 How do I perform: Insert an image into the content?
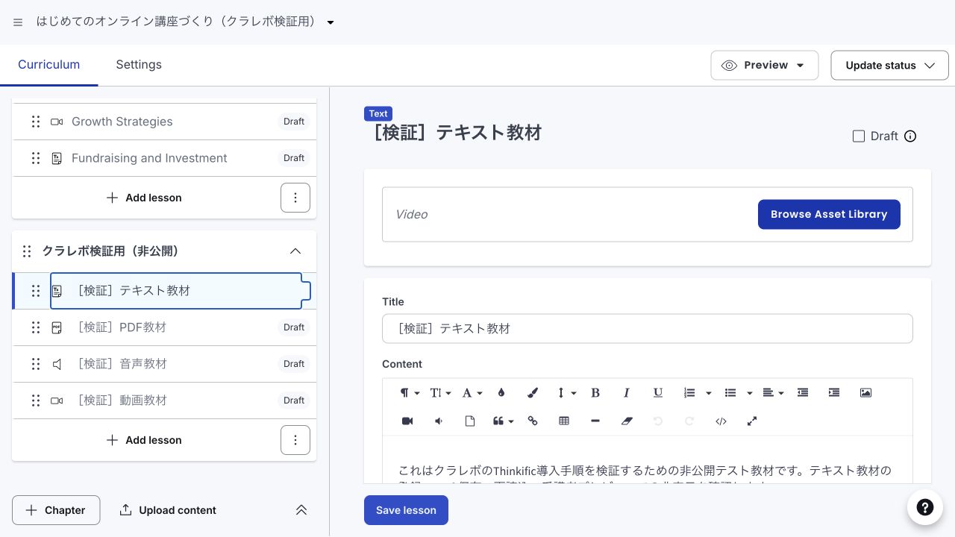865,393
